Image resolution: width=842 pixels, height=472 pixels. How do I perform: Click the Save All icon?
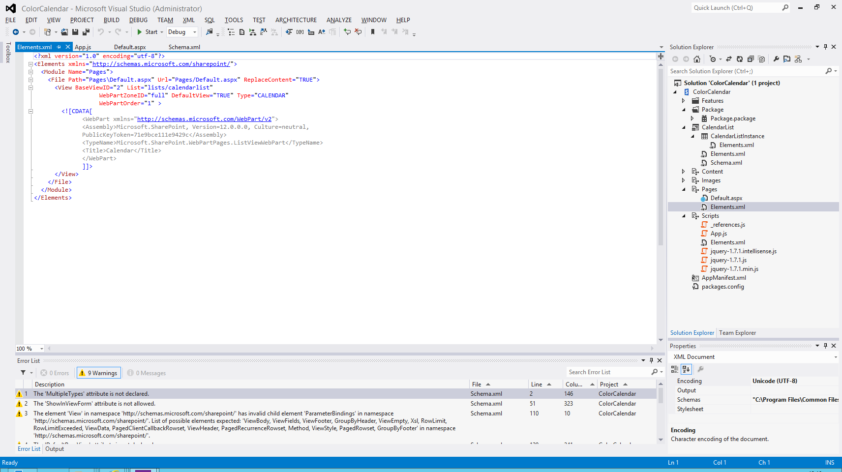coord(86,32)
